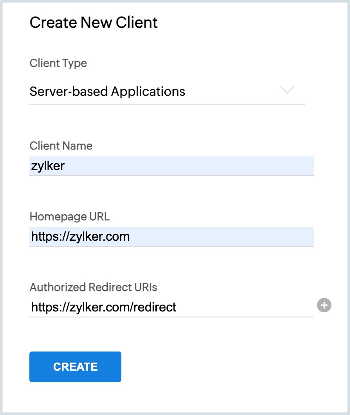The height and width of the screenshot is (415, 350).
Task: Click into the Homepage URL field
Action: (x=171, y=236)
